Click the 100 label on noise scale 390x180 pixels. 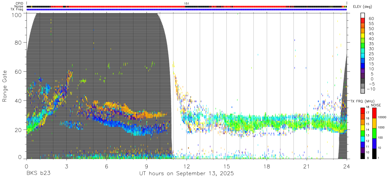pos(380,137)
